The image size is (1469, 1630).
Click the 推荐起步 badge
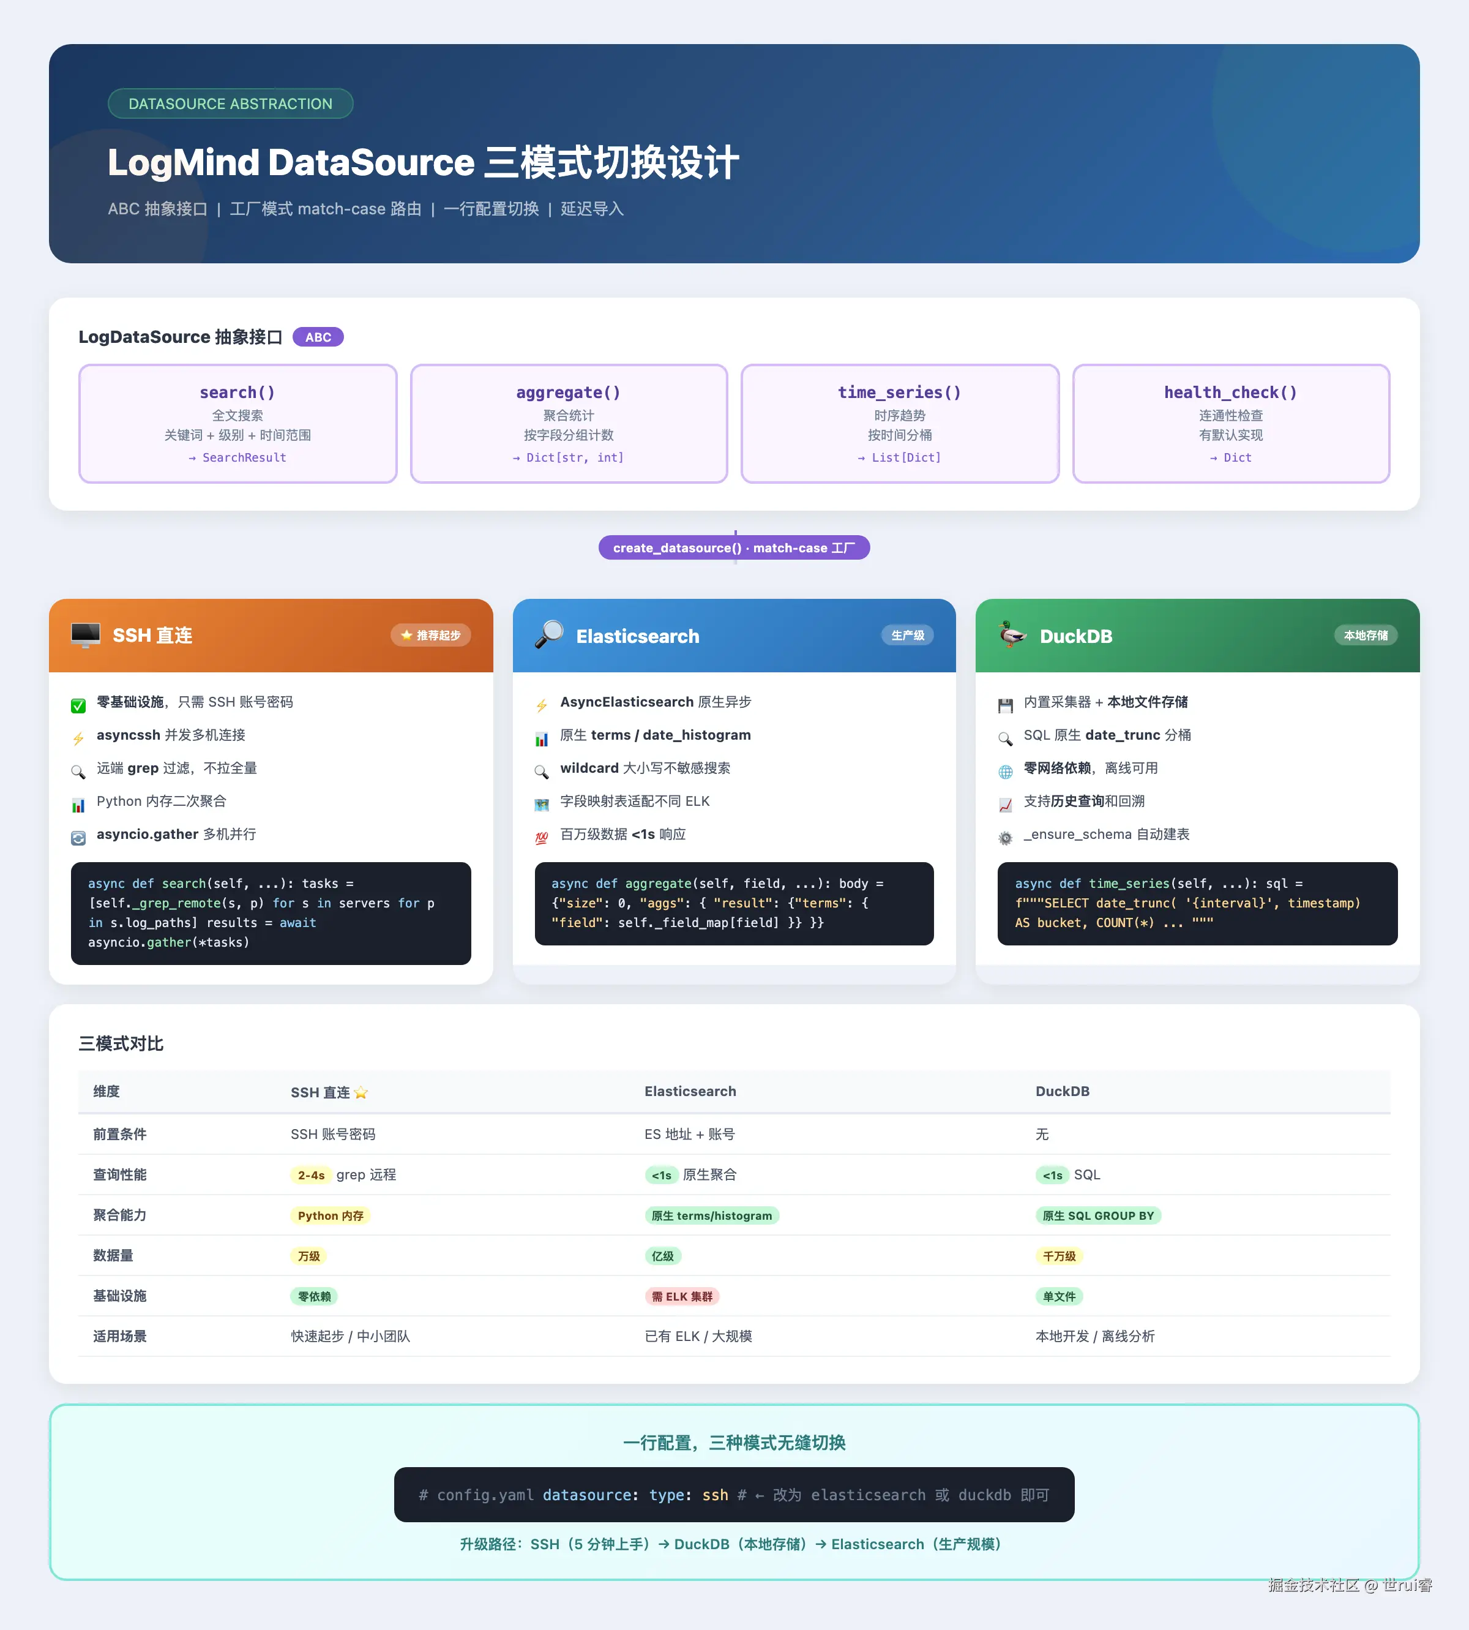(431, 636)
